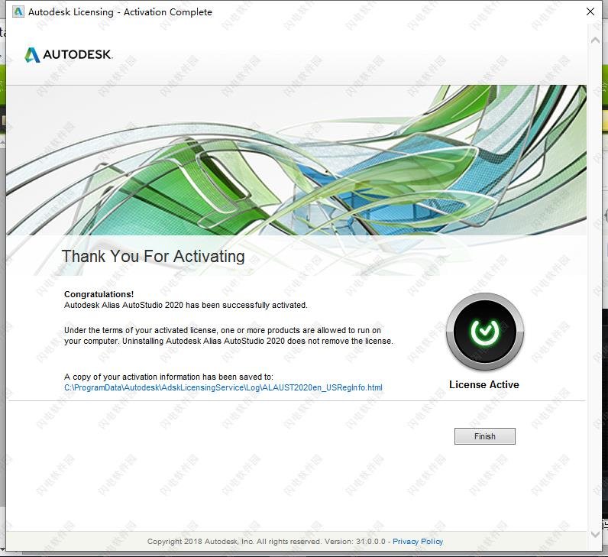Click the scroll down arrow on the right scrollbar
Viewport: 608px width, 557px height.
point(595,534)
